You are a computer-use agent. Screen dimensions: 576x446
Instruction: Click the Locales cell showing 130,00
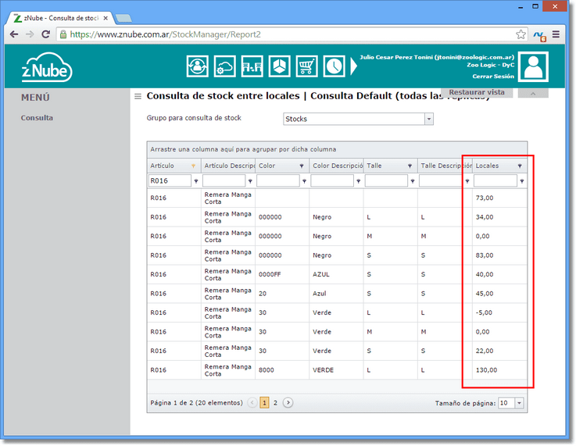pos(499,370)
